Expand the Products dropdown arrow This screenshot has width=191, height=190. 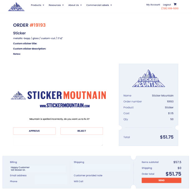[43, 5]
